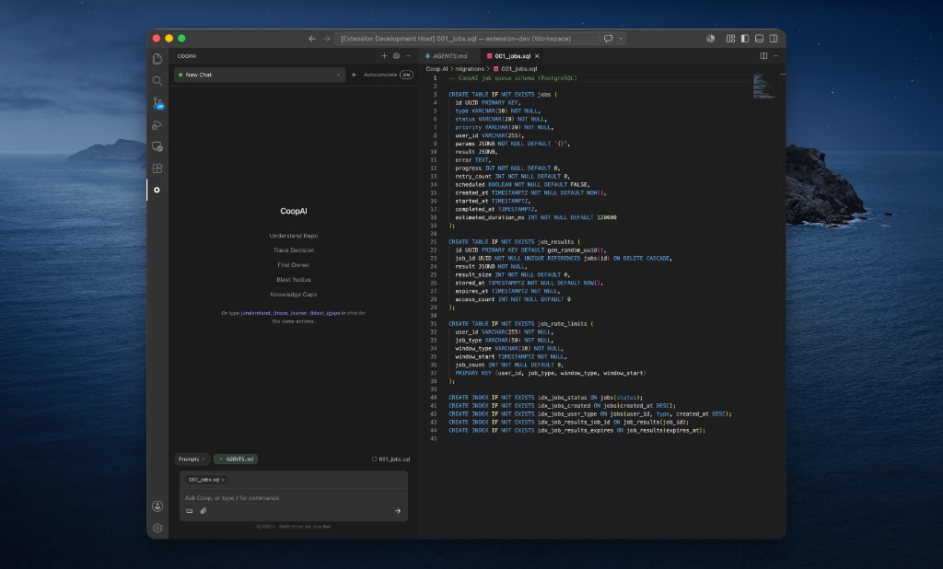
Task: Open the Accounts icon in activity bar
Action: [157, 506]
